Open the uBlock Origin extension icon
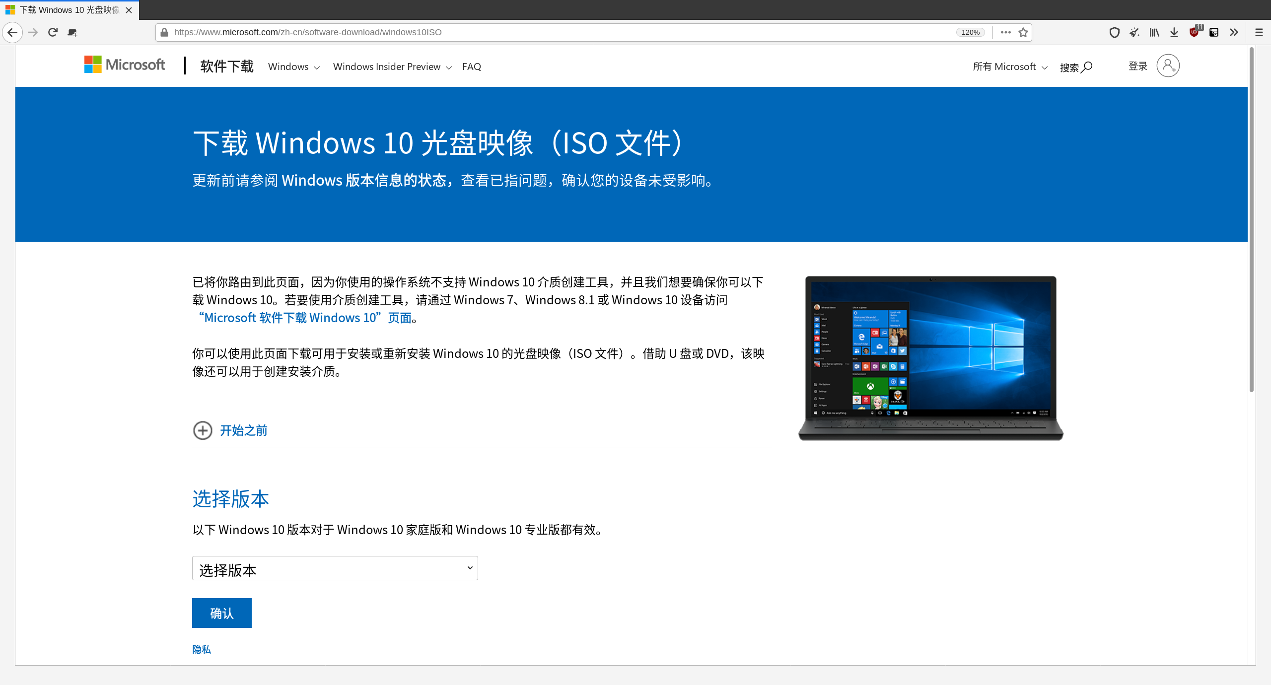The height and width of the screenshot is (685, 1271). click(x=1193, y=32)
